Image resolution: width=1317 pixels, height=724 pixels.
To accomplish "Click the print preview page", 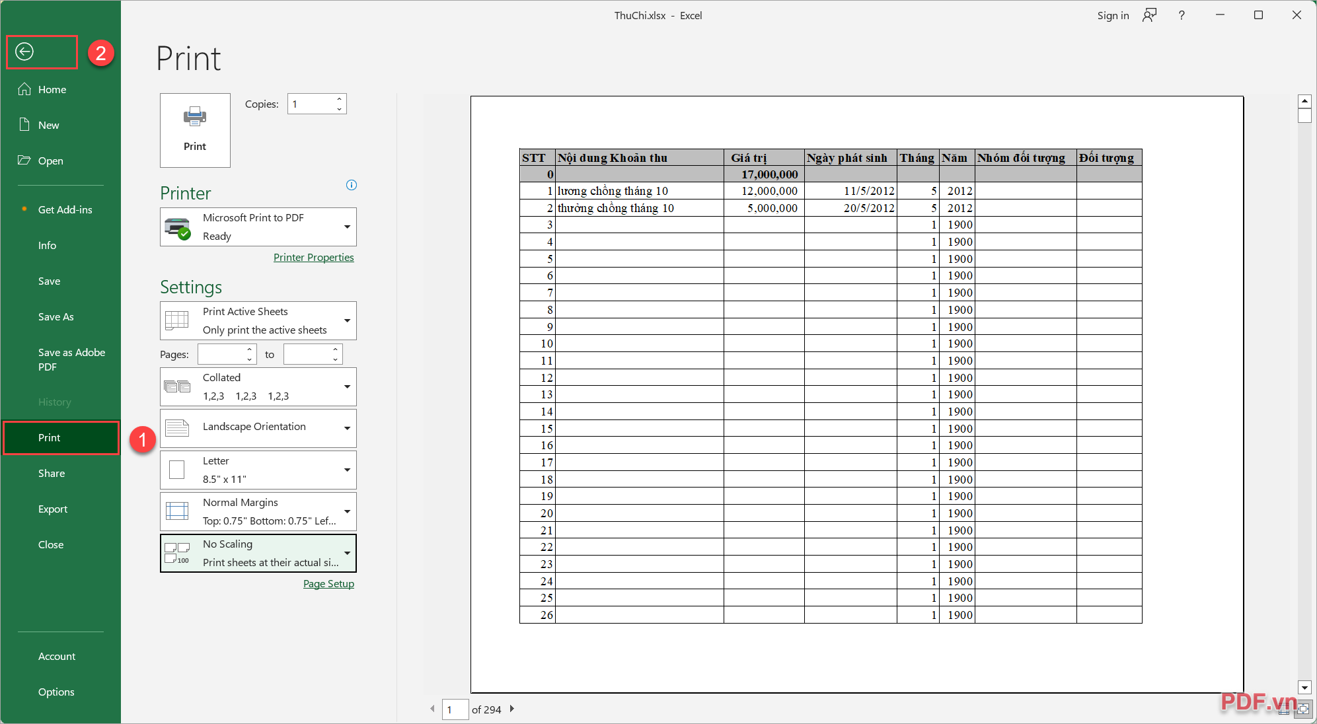I will [857, 394].
